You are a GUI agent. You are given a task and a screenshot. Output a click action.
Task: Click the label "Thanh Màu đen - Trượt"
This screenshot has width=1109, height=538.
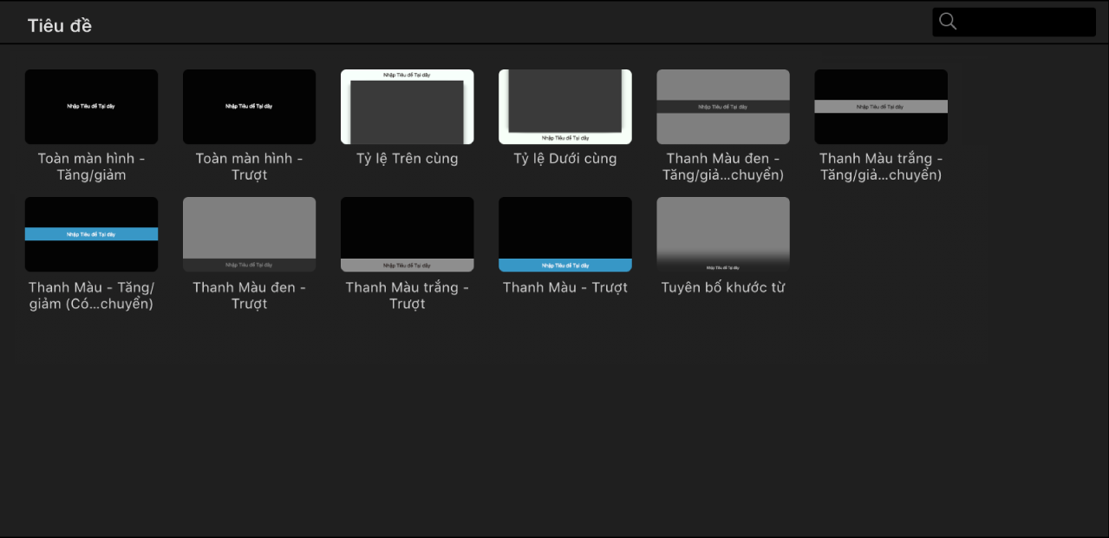pyautogui.click(x=250, y=295)
